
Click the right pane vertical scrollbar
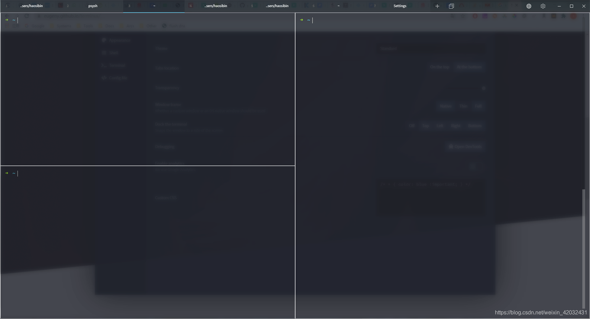(584, 249)
